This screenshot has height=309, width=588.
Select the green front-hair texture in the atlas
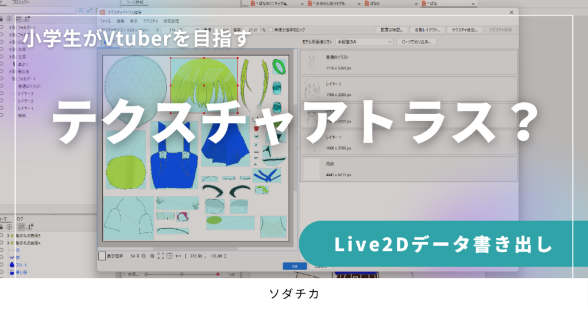coord(204,85)
